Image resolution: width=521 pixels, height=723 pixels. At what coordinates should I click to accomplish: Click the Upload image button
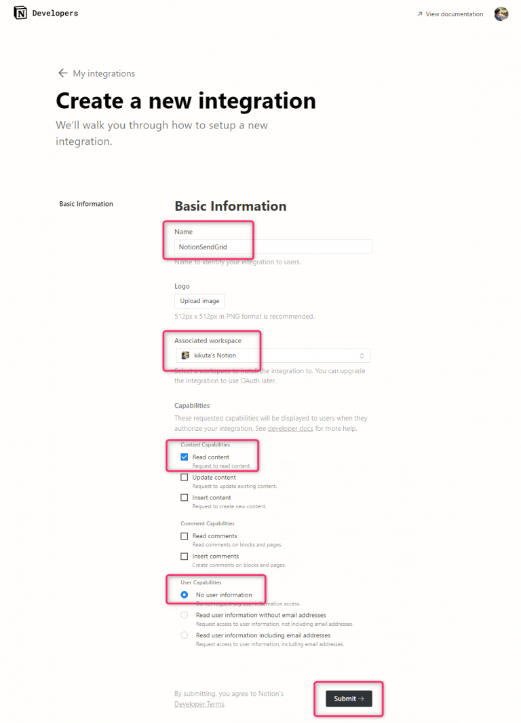pos(199,300)
